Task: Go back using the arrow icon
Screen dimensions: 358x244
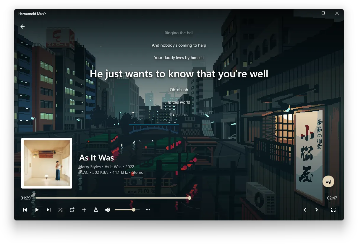Action: pos(22,27)
